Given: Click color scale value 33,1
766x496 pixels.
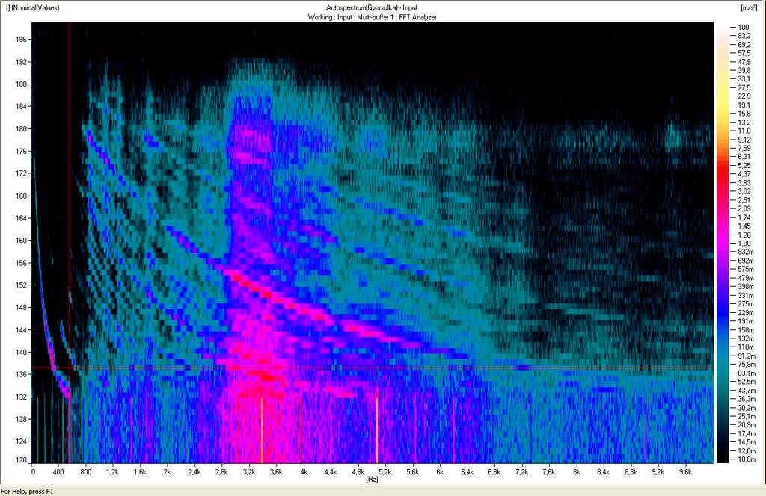Looking at the screenshot, I should point(744,79).
